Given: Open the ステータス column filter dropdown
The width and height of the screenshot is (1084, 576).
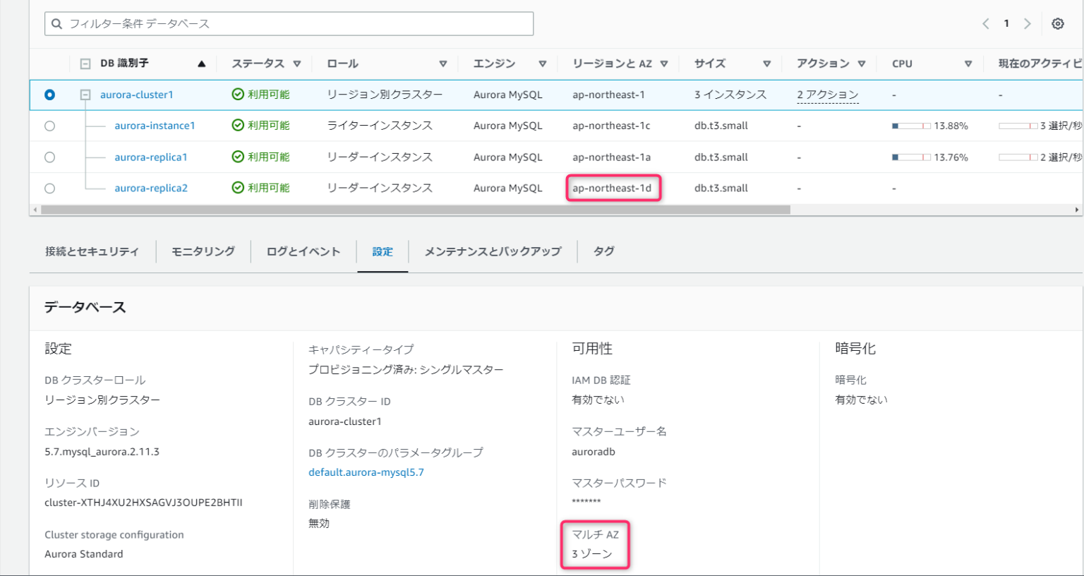Looking at the screenshot, I should click(x=297, y=63).
